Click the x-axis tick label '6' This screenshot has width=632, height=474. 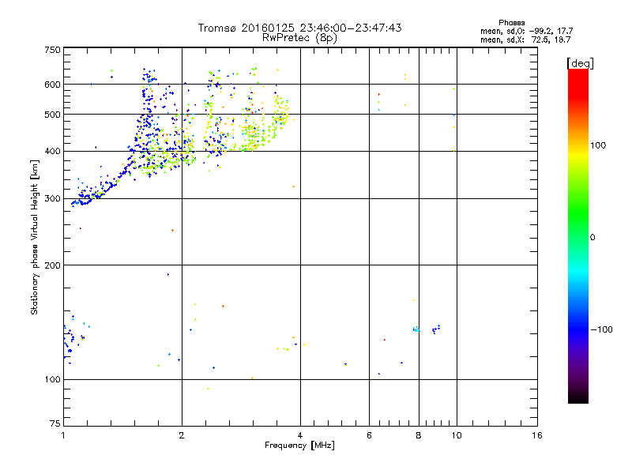tap(369, 435)
